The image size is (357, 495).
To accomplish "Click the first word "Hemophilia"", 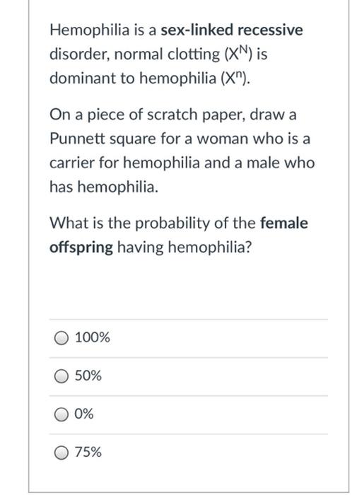I will click(x=90, y=30).
